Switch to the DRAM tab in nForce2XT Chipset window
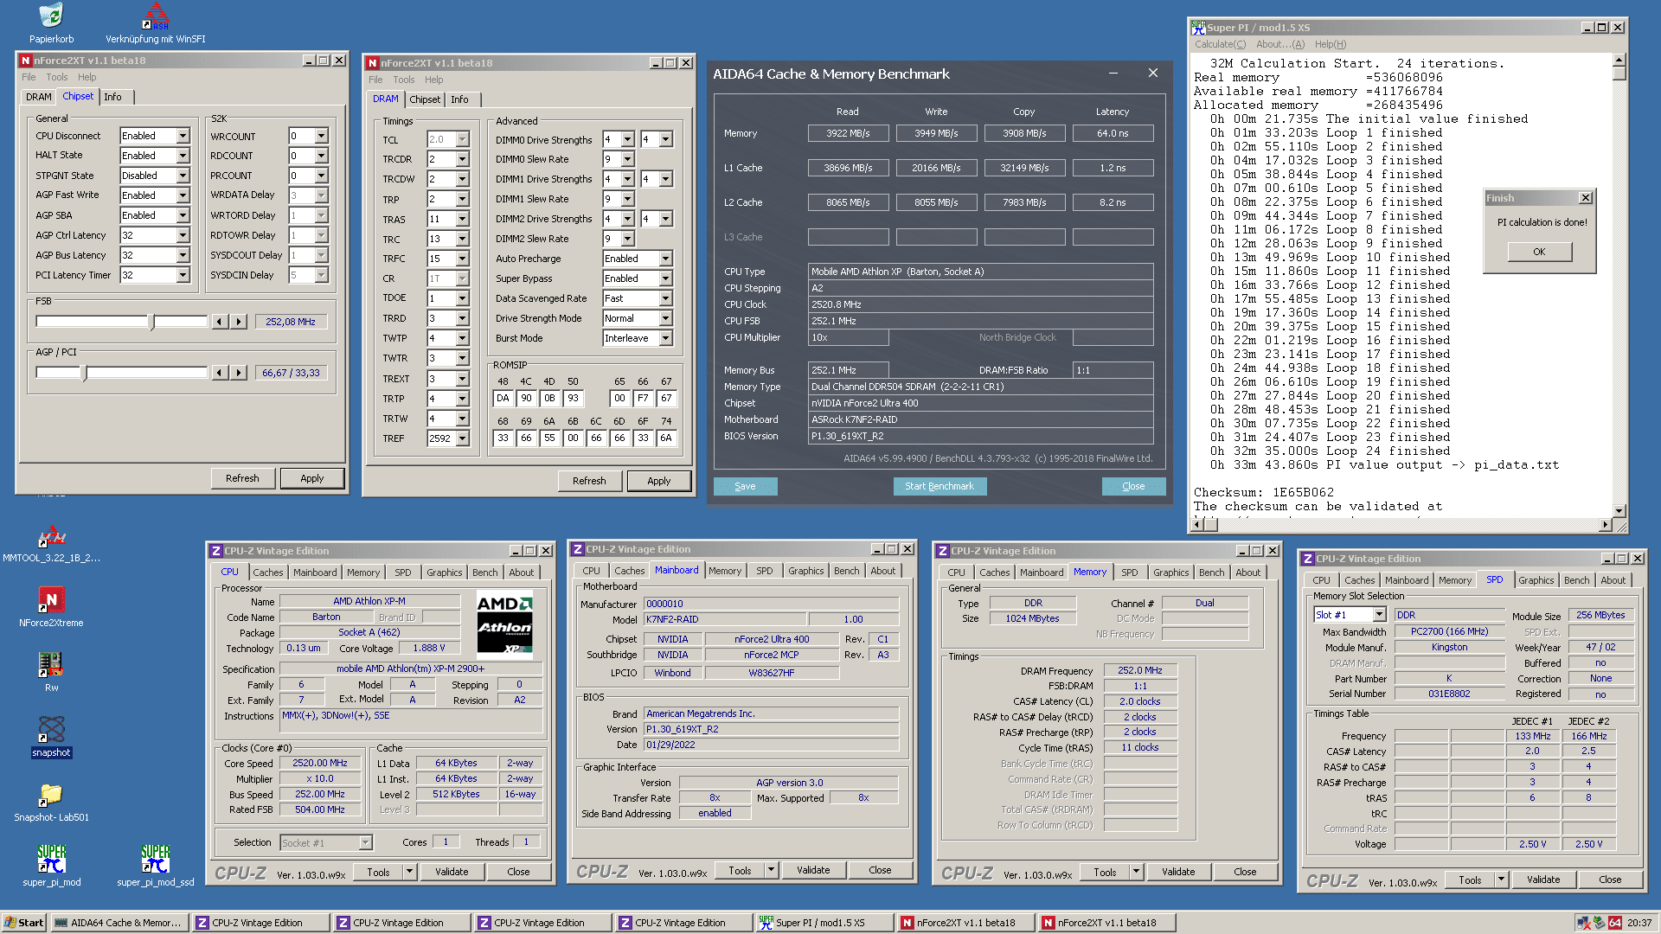Screen dimensions: 1661x934 (x=38, y=97)
